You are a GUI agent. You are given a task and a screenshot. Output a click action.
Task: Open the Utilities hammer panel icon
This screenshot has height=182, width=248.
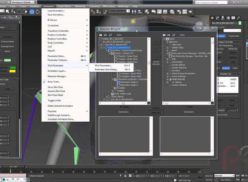point(238,18)
